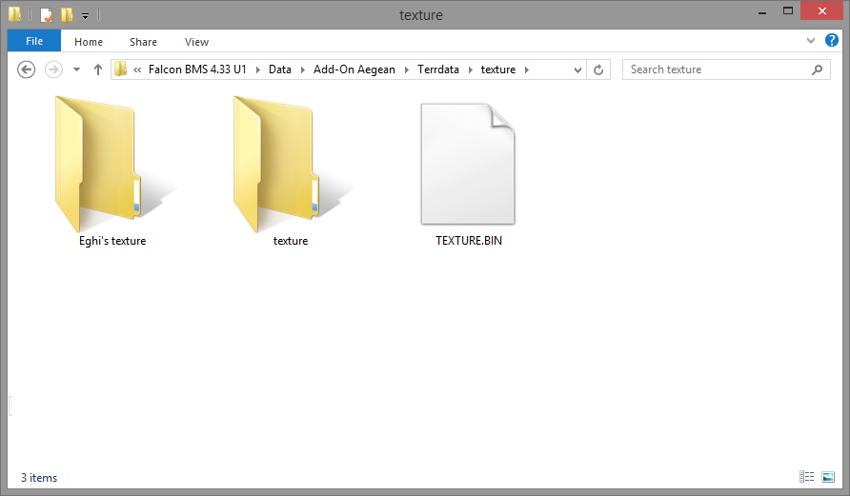This screenshot has width=850, height=496.
Task: Switch to details view layout
Action: [x=806, y=477]
